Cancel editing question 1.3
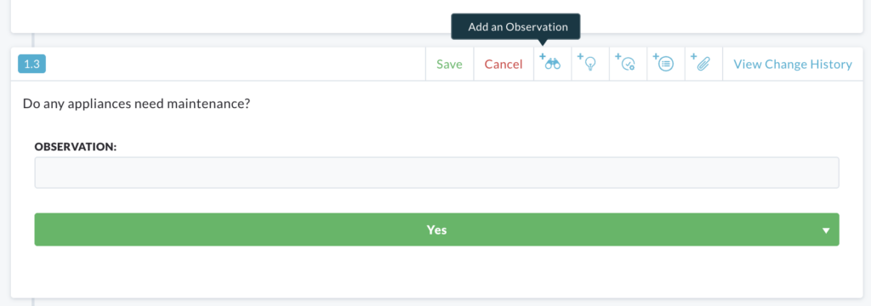The width and height of the screenshot is (871, 306). coord(504,65)
